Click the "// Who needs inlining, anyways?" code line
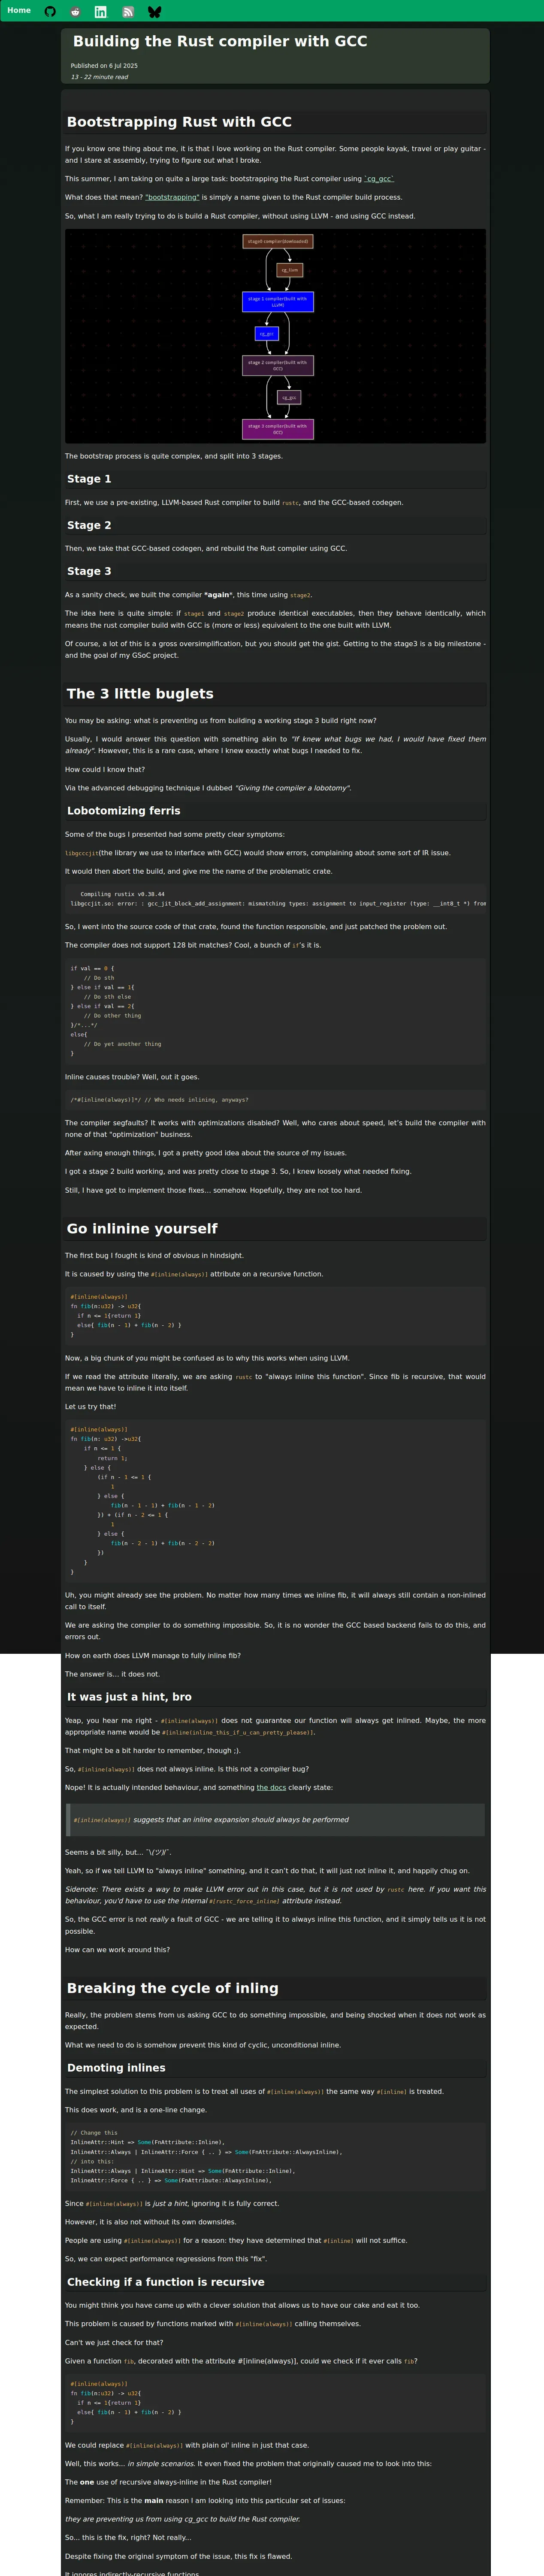 (196, 1100)
